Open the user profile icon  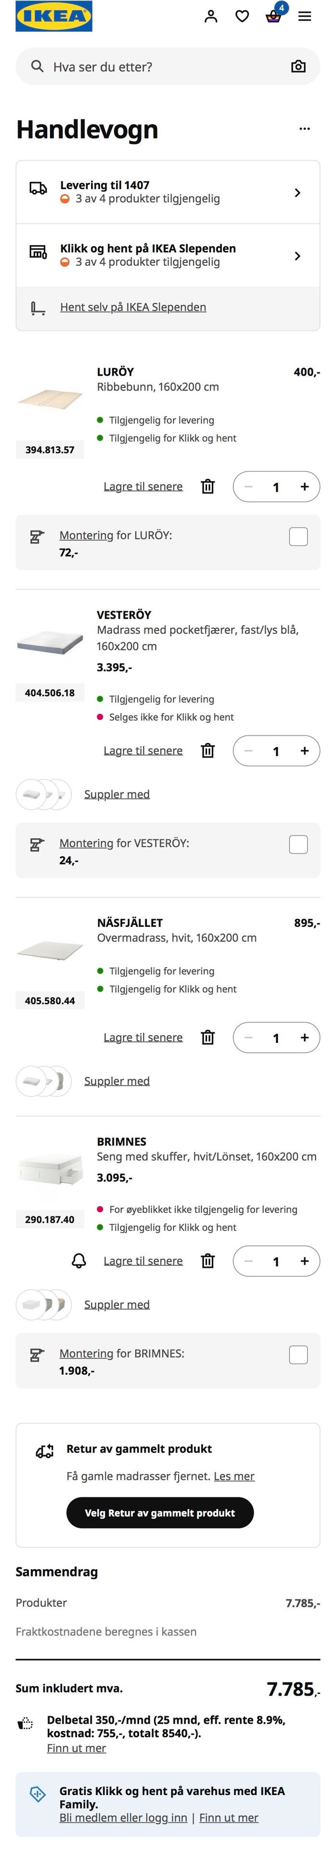point(210,16)
